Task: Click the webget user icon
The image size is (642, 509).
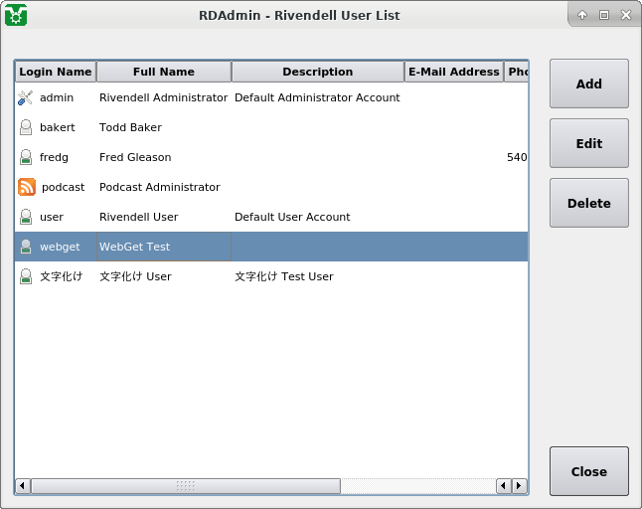Action: (26, 247)
